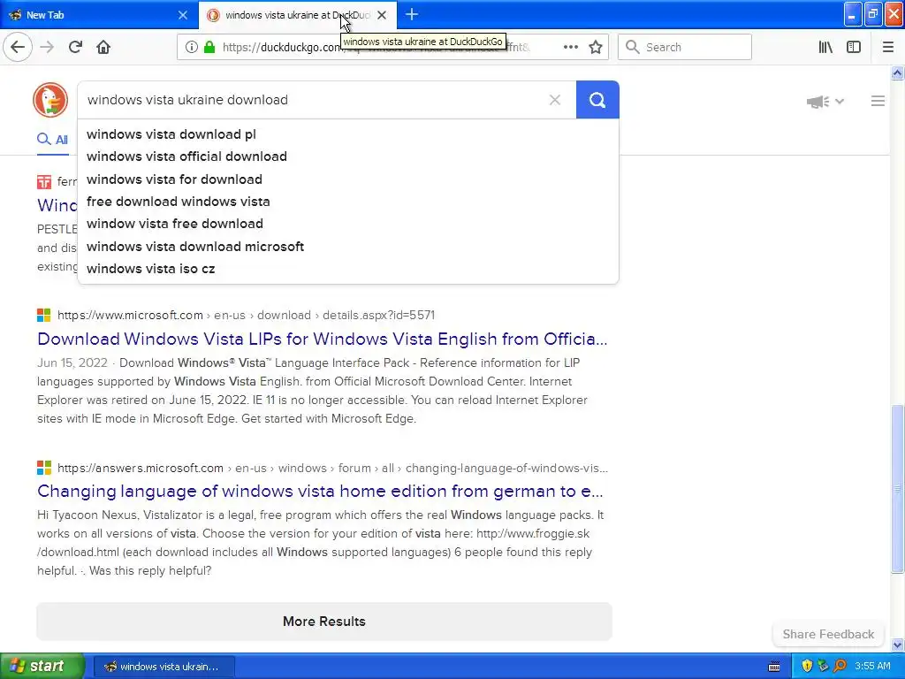The height and width of the screenshot is (679, 905).
Task: Open DuckDuckGo side menu icon
Action: click(x=878, y=101)
